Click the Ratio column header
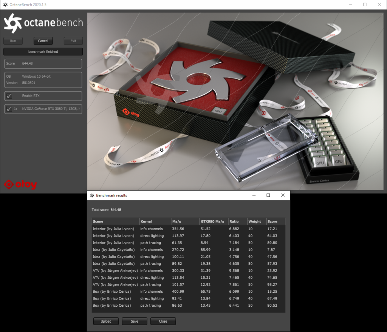387x332 pixels. tap(237, 221)
